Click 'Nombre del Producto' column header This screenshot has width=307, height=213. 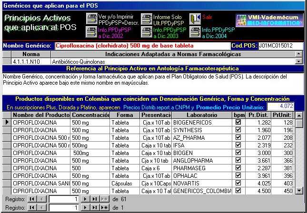point(41,115)
